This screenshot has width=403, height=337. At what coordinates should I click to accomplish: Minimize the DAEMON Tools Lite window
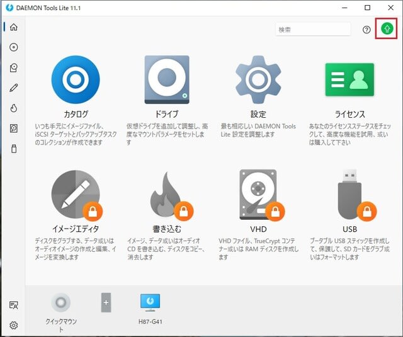click(x=344, y=8)
